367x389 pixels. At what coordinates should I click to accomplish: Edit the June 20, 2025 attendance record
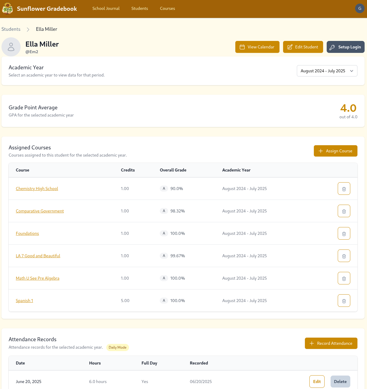pos(317,382)
